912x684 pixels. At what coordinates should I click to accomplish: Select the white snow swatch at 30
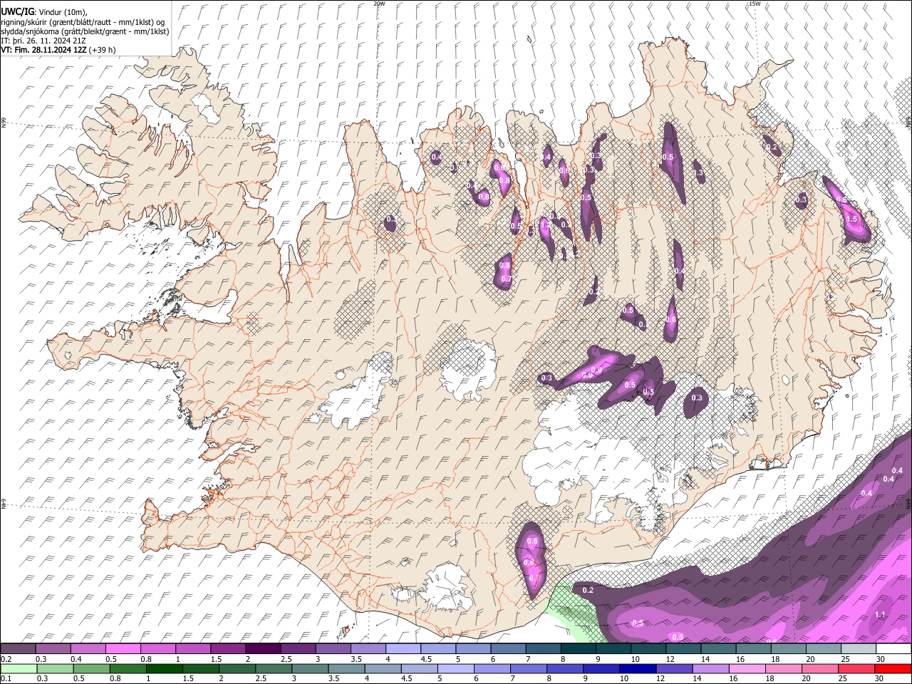click(893, 649)
